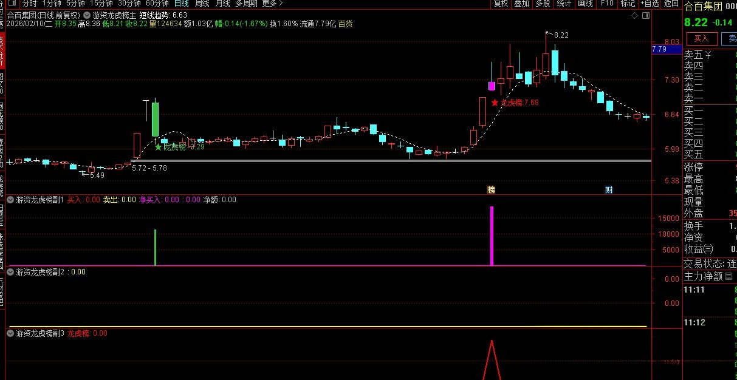Toggle 叠加 overlay in the toolbar

coord(521,4)
